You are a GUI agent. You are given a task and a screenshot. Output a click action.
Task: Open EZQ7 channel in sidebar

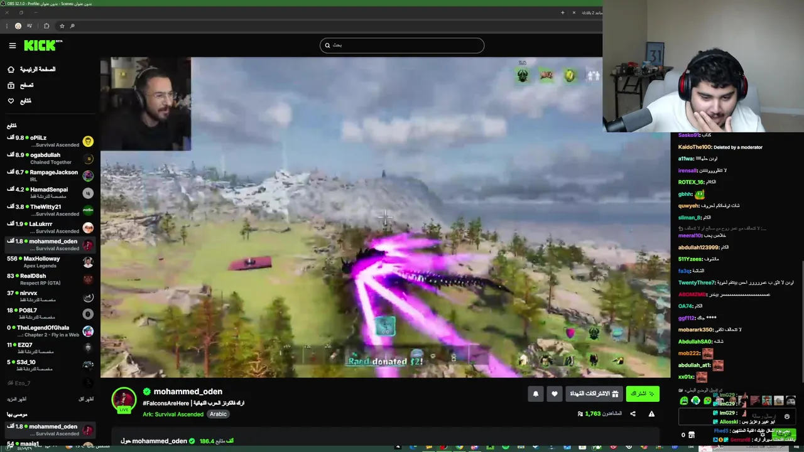[x=50, y=348]
